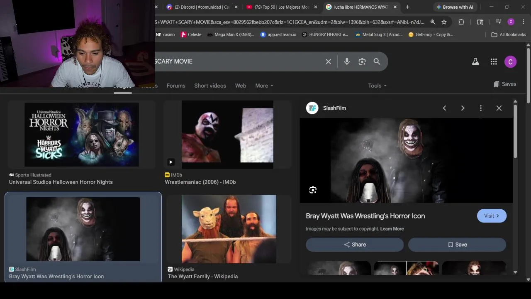This screenshot has width=531, height=299.
Task: Open the media controls icon in toolbar
Action: tap(498, 22)
